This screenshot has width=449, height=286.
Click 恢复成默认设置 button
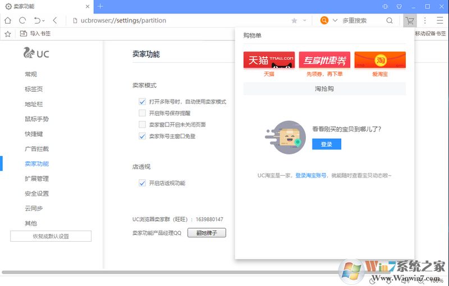tap(51, 236)
